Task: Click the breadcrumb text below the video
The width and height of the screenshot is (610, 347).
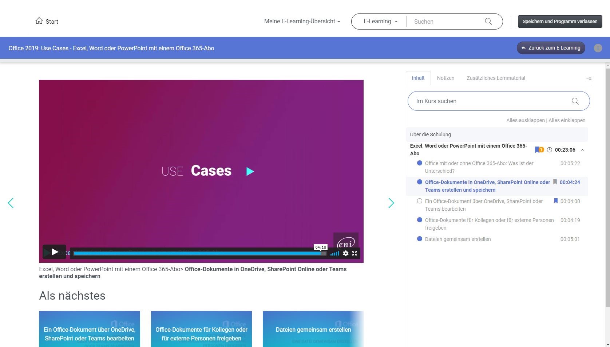Action: 193,273
